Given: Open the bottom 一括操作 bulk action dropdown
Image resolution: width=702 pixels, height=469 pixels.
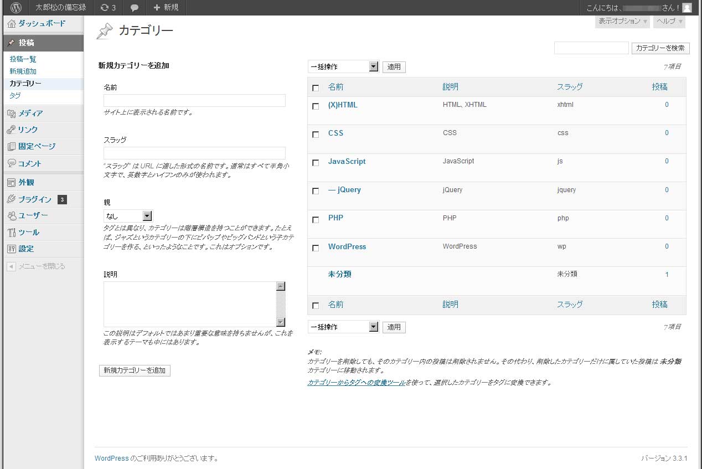Looking at the screenshot, I should click(343, 327).
